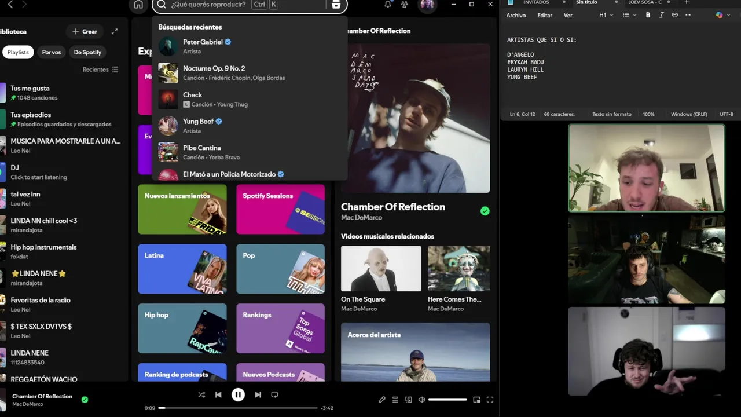This screenshot has height=417, width=741.
Task: Open Spotify notifications bell
Action: (x=388, y=5)
